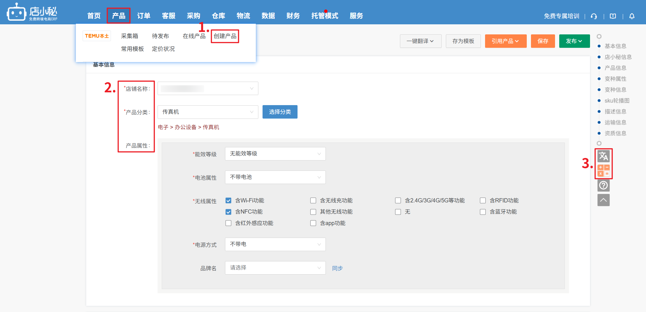Uncheck the 含Wi-Fi功能 checkbox

[228, 200]
